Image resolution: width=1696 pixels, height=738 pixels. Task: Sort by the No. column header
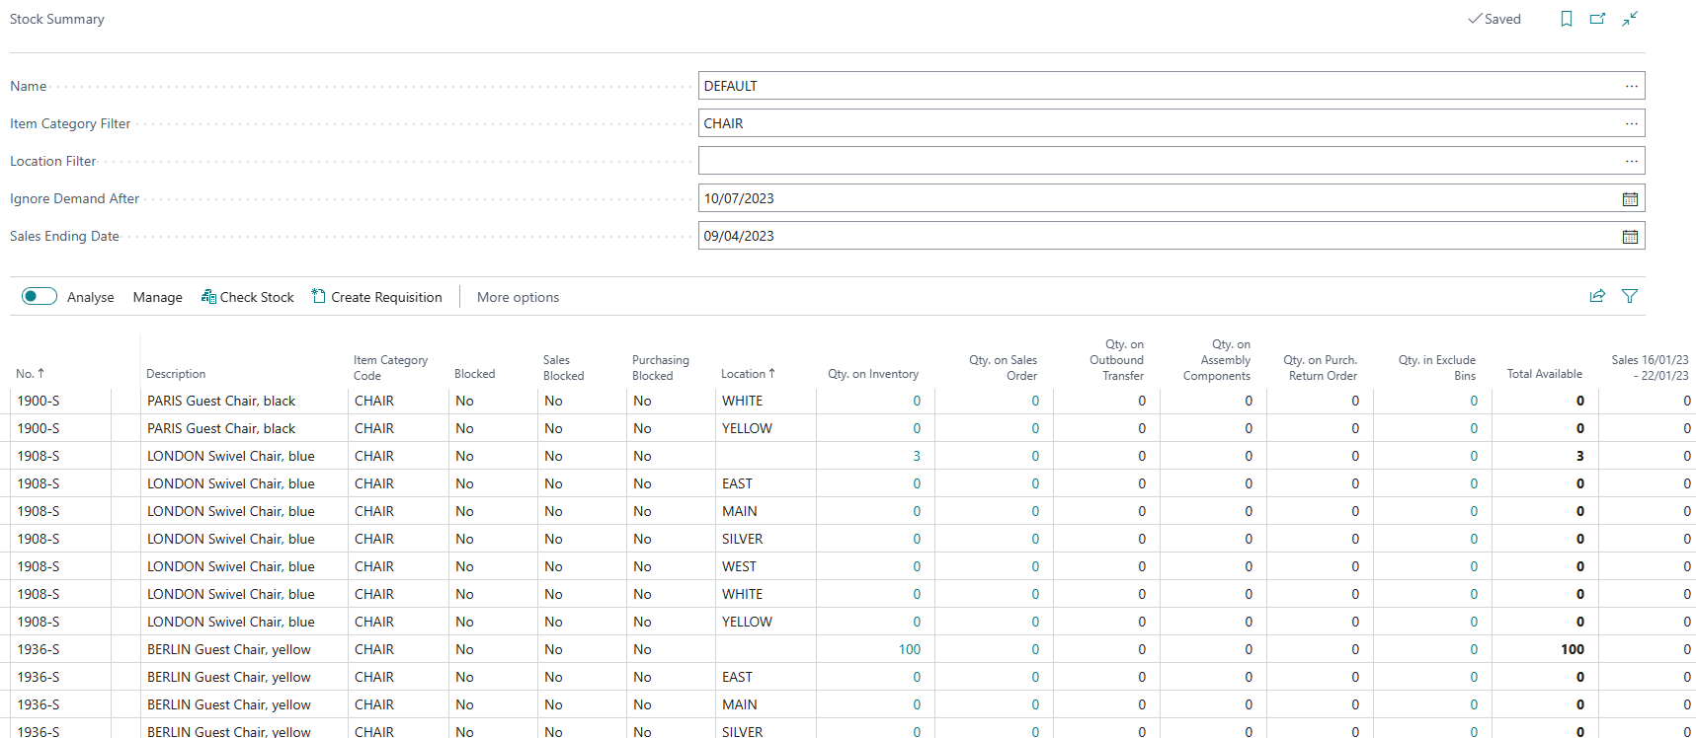tap(30, 374)
